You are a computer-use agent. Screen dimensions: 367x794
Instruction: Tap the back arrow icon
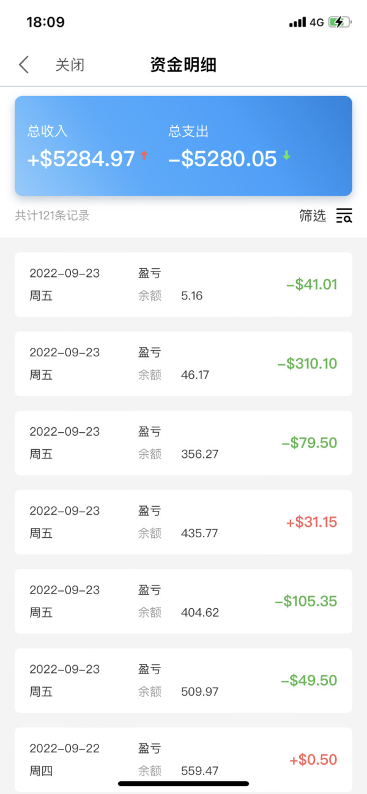click(x=24, y=65)
